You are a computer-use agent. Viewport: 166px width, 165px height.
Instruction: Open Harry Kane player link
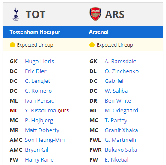[39, 160]
